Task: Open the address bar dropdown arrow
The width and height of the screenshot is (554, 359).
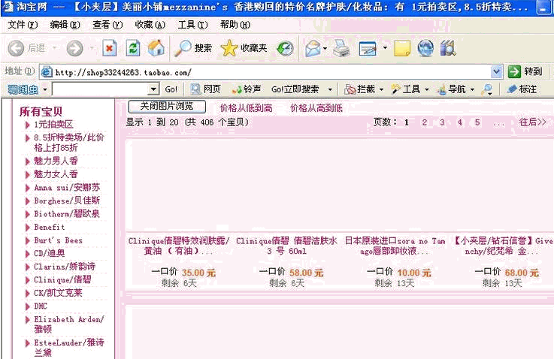Action: coord(496,72)
